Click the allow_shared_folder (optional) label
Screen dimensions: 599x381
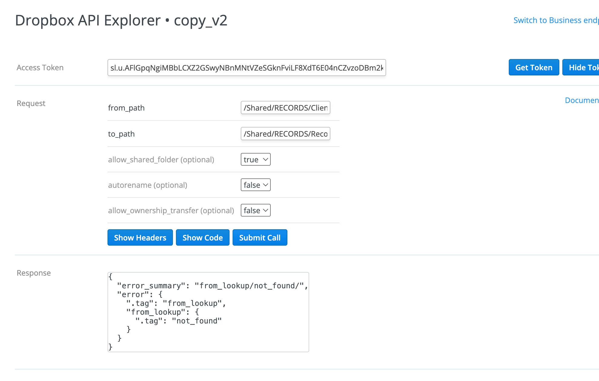[x=161, y=160]
